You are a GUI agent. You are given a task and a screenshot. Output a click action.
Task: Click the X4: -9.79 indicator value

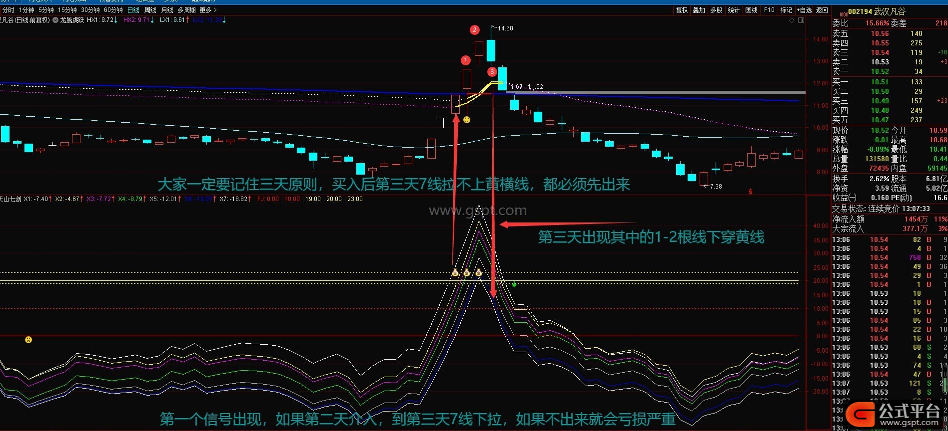[x=132, y=199]
